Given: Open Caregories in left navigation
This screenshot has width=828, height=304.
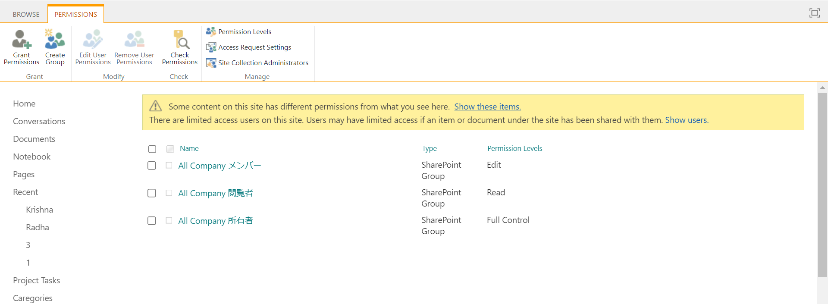Looking at the screenshot, I should coord(33,298).
